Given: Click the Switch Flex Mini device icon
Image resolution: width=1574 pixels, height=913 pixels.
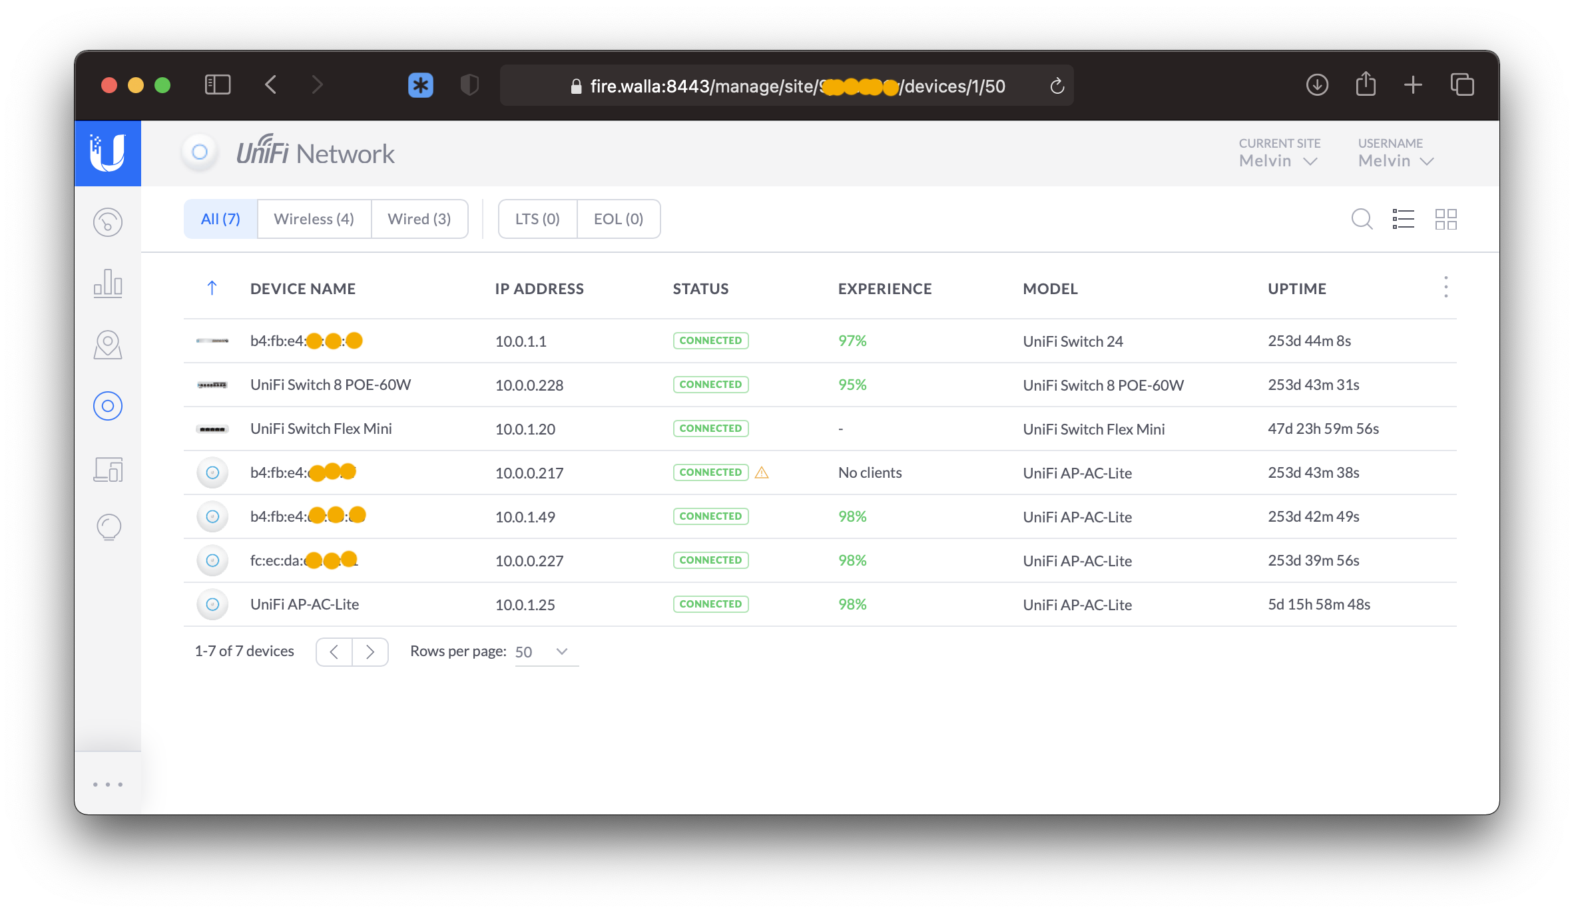Looking at the screenshot, I should coord(212,429).
